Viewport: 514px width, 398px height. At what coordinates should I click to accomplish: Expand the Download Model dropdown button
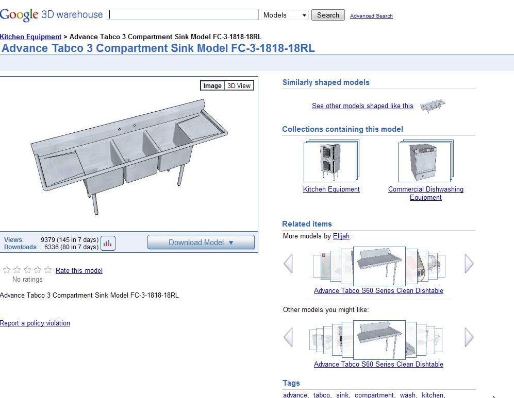[201, 243]
